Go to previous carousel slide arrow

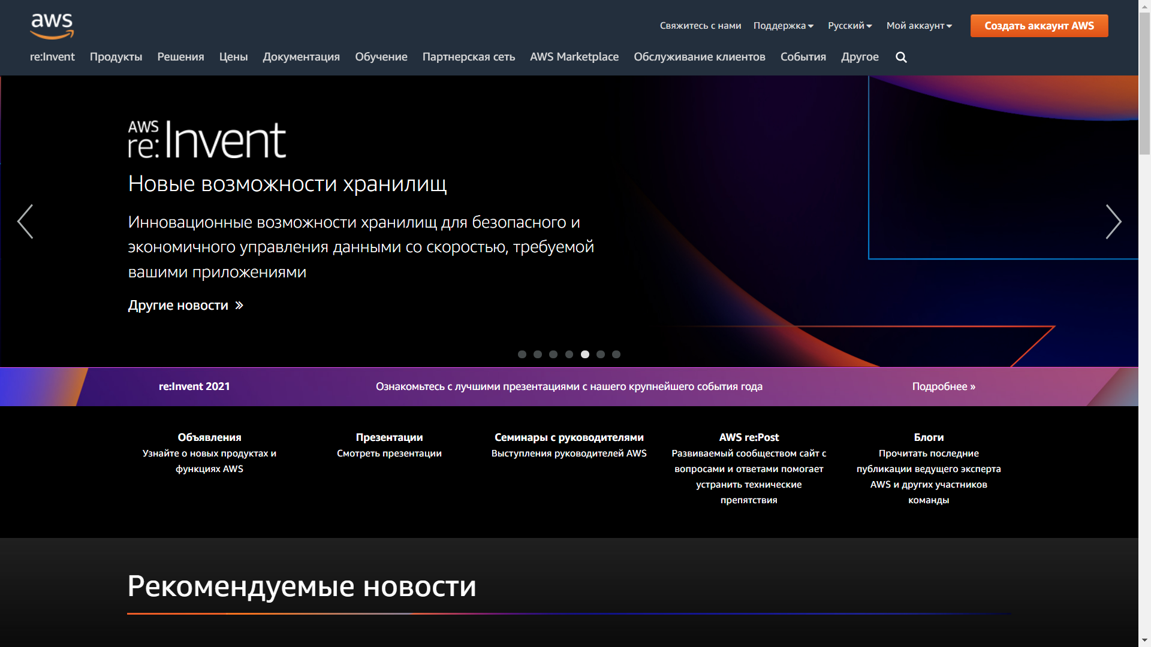click(x=25, y=222)
